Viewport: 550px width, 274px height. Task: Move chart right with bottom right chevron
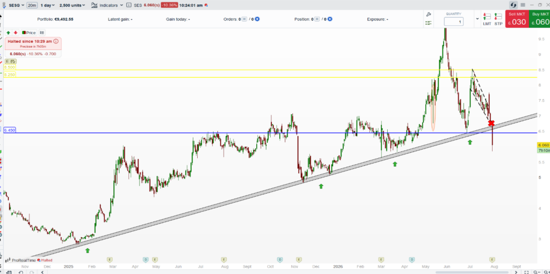[516, 272]
